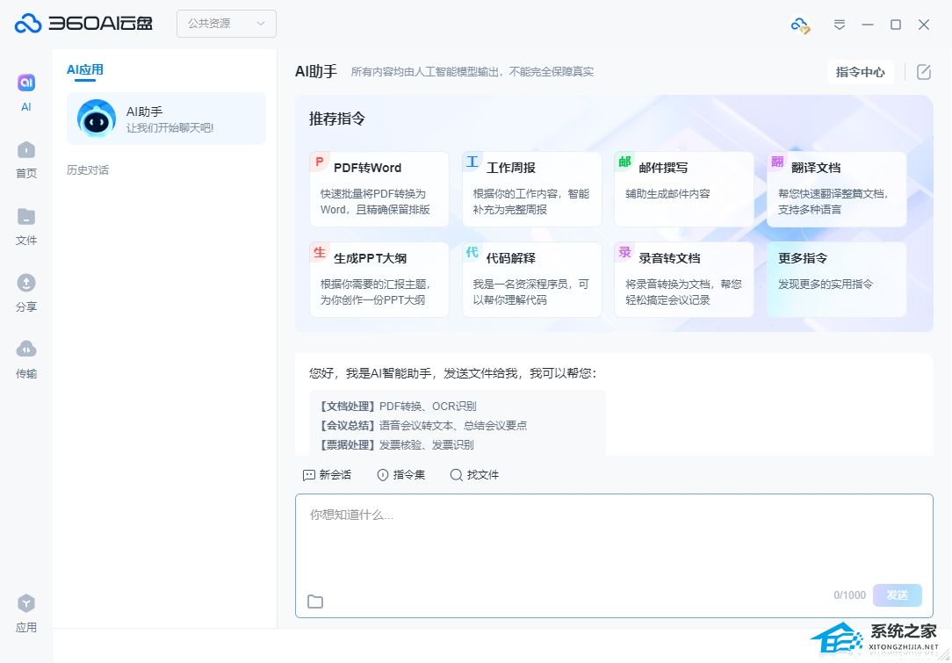This screenshot has width=952, height=663.
Task: Click the 推荐指令 heading
Action: (337, 119)
